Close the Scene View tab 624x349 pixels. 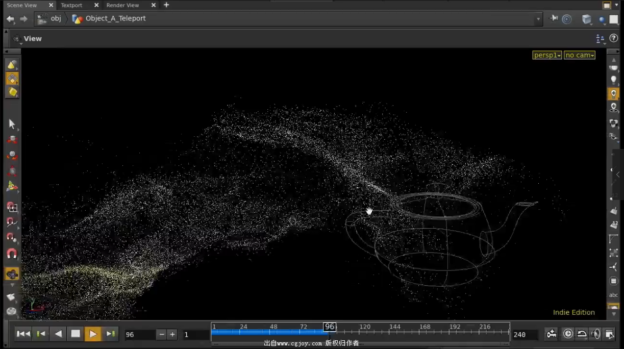click(51, 5)
